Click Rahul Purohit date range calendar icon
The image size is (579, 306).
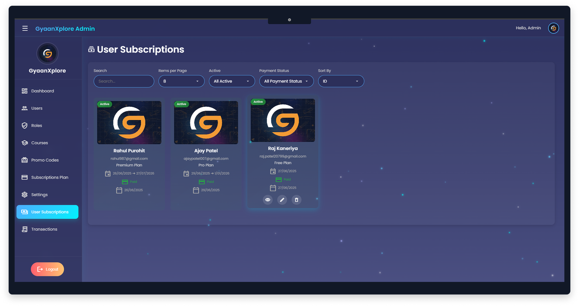click(x=108, y=174)
